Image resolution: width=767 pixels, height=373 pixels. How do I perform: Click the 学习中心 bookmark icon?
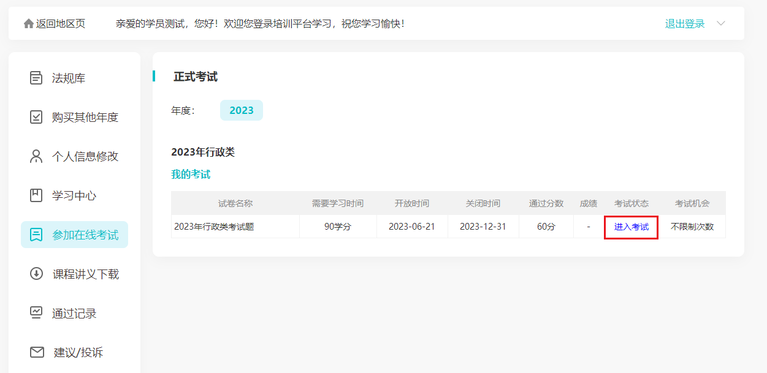36,195
